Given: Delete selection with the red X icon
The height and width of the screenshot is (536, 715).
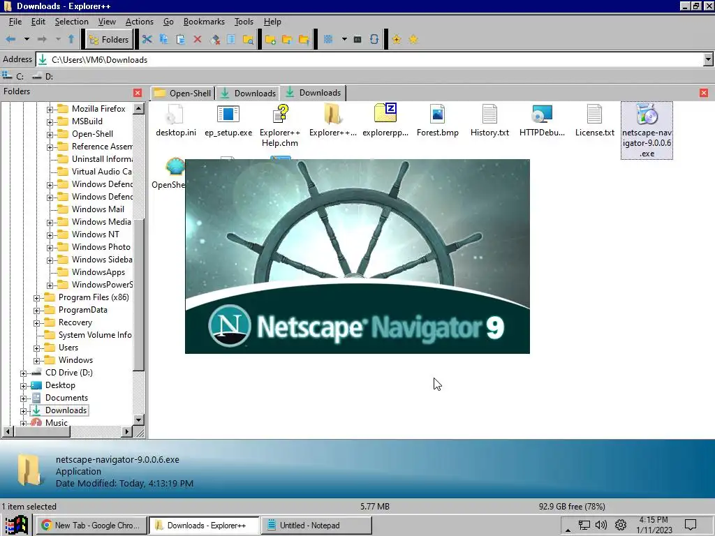Looking at the screenshot, I should pos(198,39).
